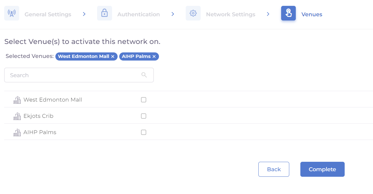Click the Venues pointer hand icon
373x194 pixels.
point(288,13)
